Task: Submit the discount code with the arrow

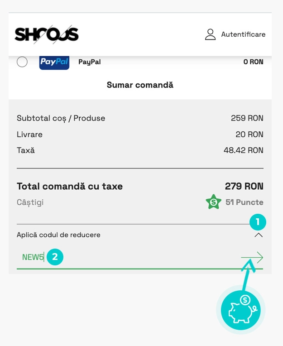Action: point(252,258)
